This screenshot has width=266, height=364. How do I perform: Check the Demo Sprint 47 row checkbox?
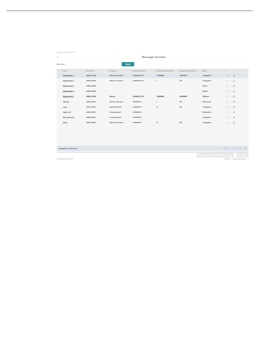point(59,118)
